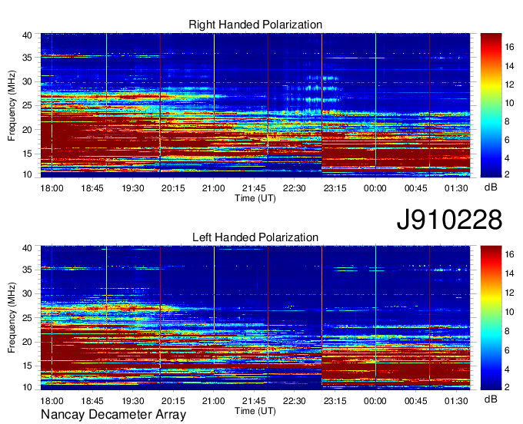523x424 pixels.
Task: Click the 40 MHz tick on Left Handed plot
Action: 27,248
